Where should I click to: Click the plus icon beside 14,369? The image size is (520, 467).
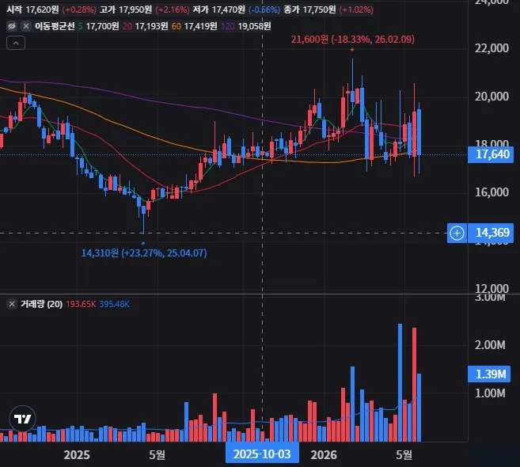point(457,233)
